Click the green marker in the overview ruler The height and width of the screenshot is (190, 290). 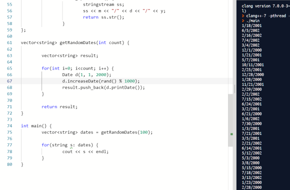[231, 134]
